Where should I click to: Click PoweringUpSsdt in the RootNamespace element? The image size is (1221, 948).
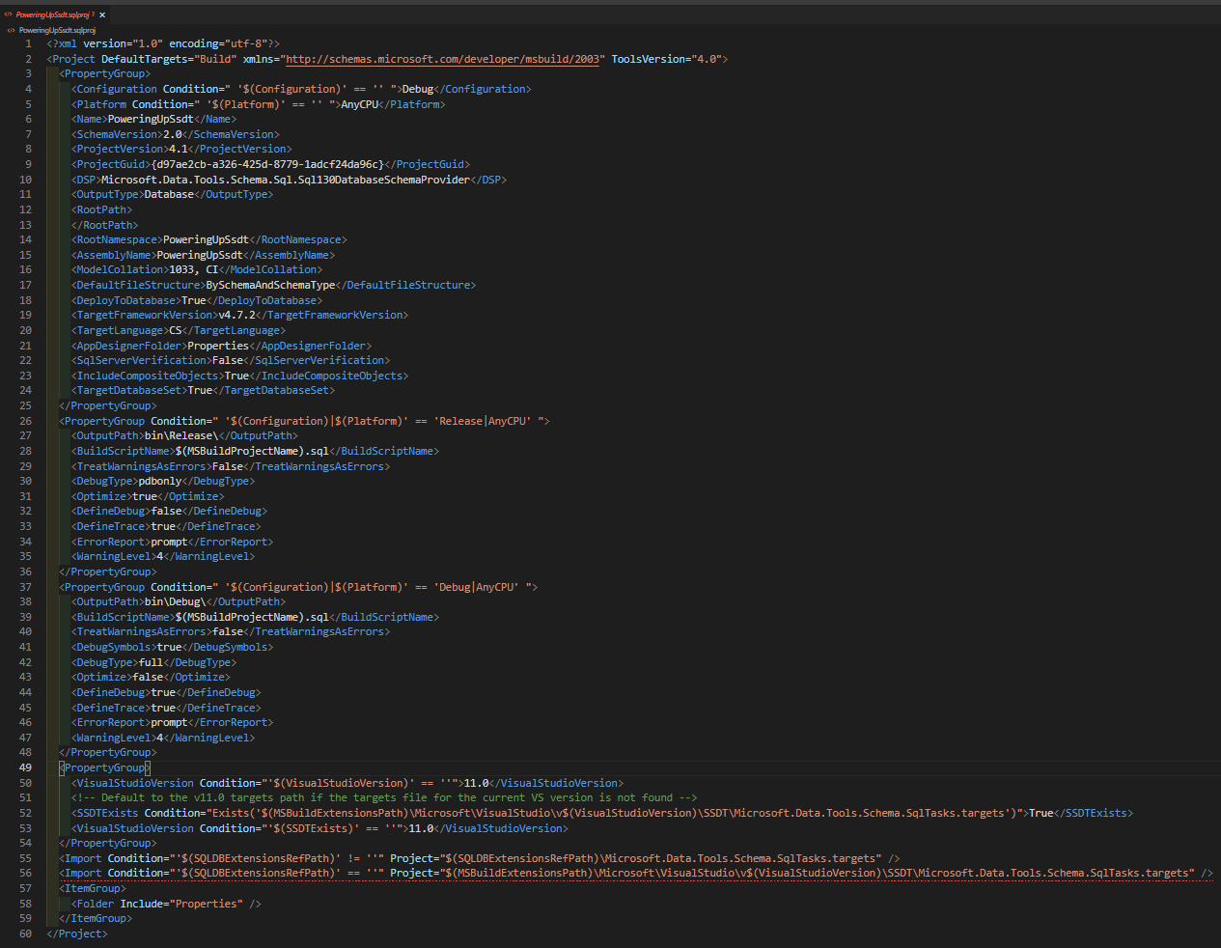[206, 239]
